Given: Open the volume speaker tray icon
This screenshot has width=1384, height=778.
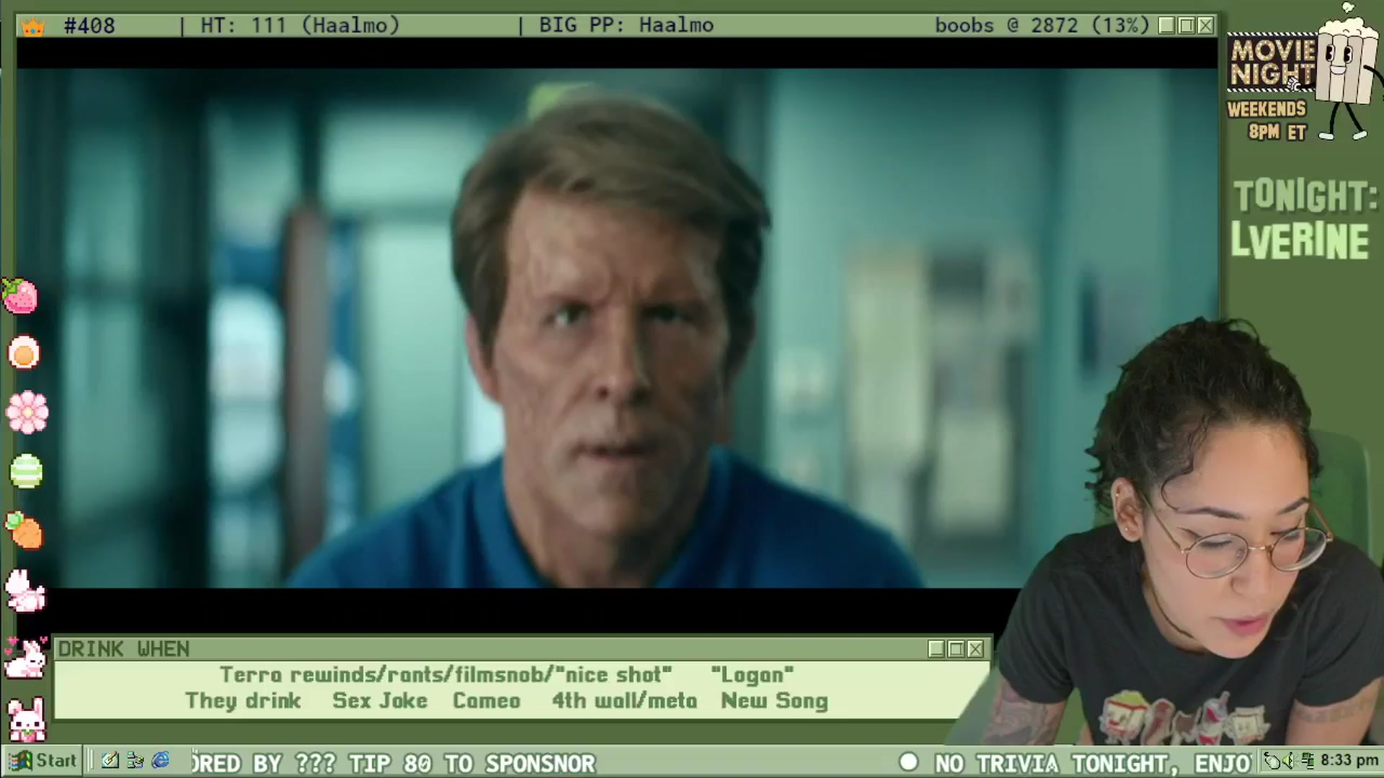Looking at the screenshot, I should pyautogui.click(x=1288, y=761).
